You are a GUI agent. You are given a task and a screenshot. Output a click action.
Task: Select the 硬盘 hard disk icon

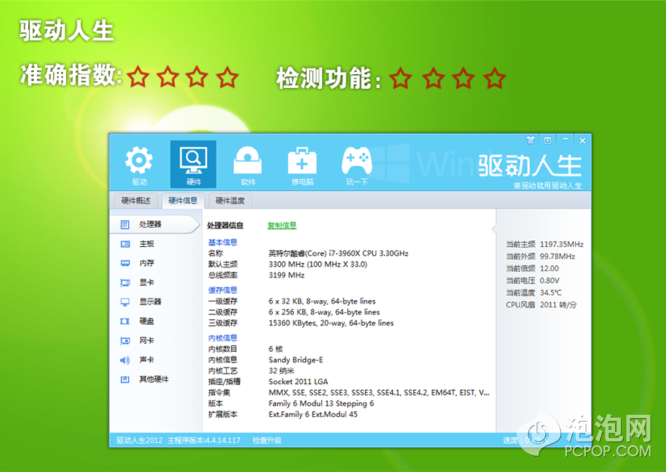point(125,321)
